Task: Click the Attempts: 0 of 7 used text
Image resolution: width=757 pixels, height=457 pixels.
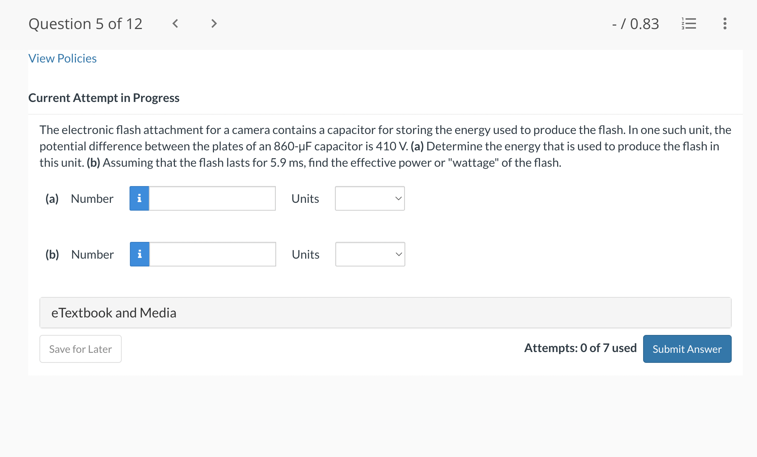Action: 580,348
